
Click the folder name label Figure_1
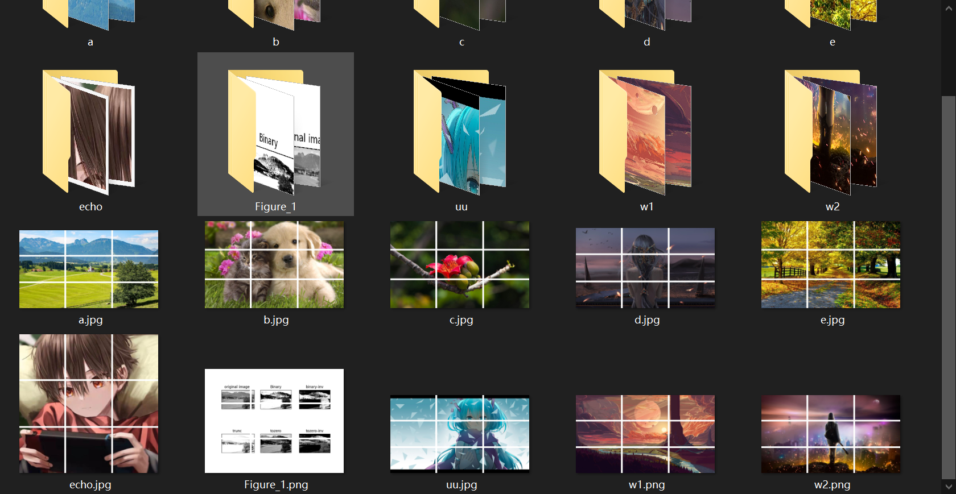(x=275, y=207)
